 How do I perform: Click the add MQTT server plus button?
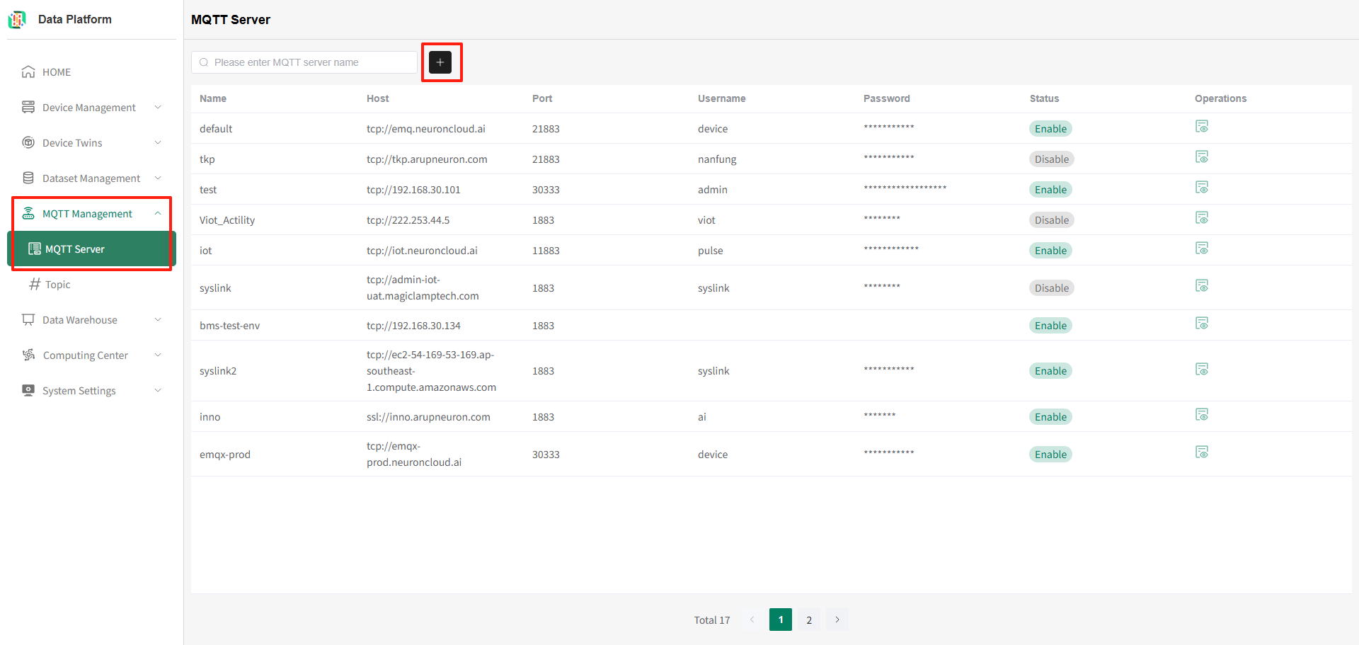click(x=440, y=62)
